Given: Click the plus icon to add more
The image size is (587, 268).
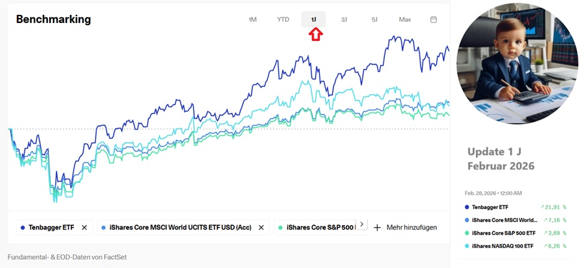Looking at the screenshot, I should 377,228.
